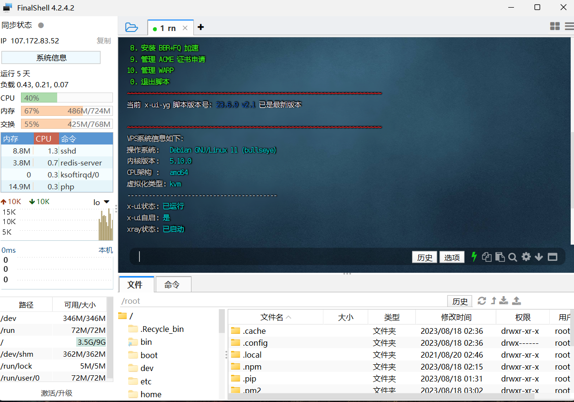Image resolution: width=574 pixels, height=402 pixels.
Task: Click the terminal copy icon
Action: pyautogui.click(x=486, y=257)
